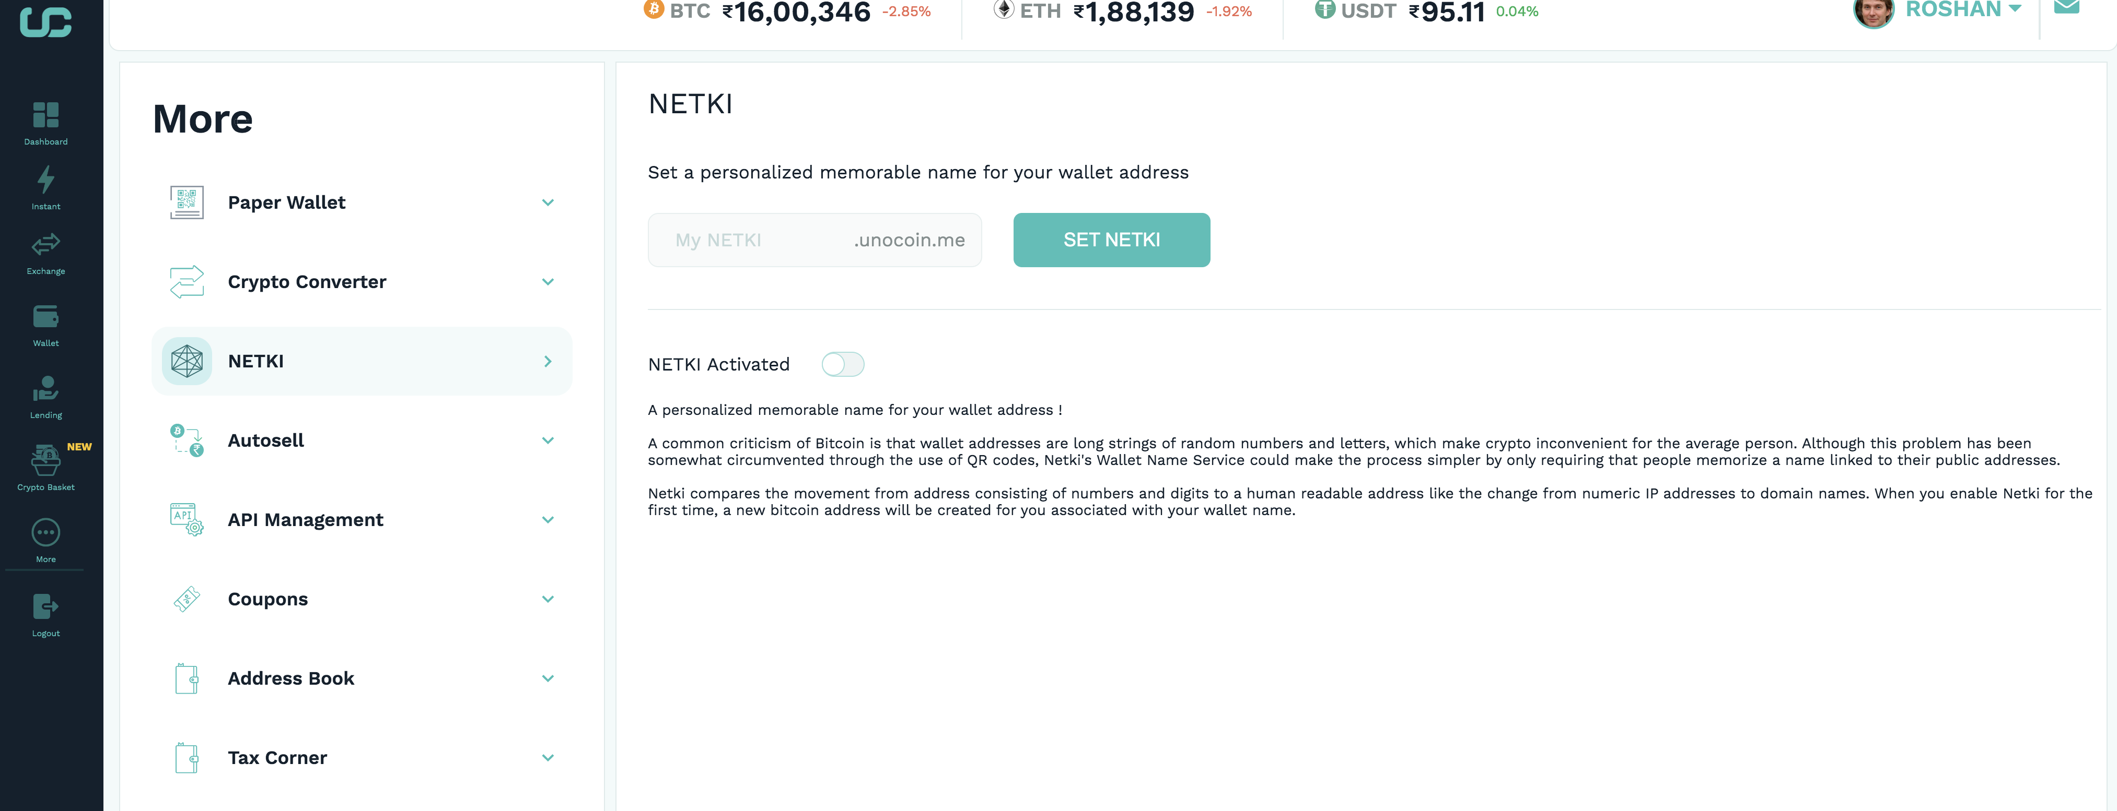Open the ROSHAN user dropdown
This screenshot has height=811, width=2117.
click(x=1962, y=9)
